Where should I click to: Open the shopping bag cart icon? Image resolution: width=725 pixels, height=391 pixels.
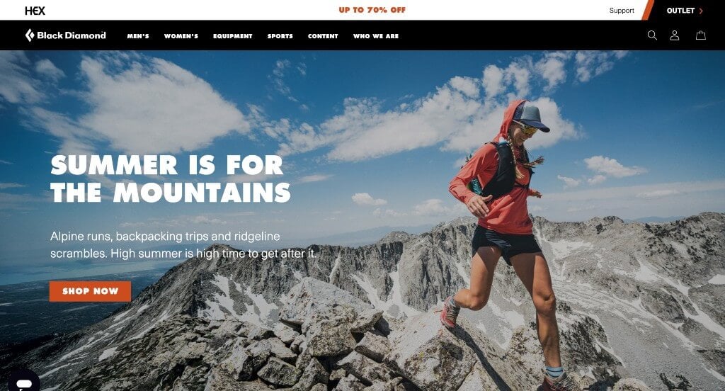click(x=701, y=35)
